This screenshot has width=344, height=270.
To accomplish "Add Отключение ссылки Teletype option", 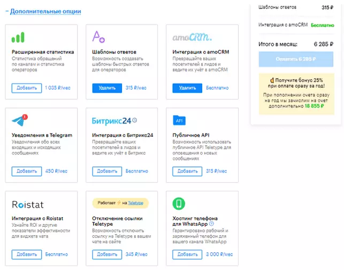I will (107, 254).
